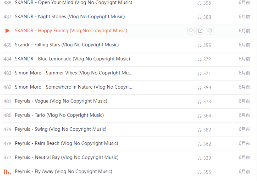The width and height of the screenshot is (257, 181).
Task: Click the Peyruis - Swing track title
Action: click(61, 129)
